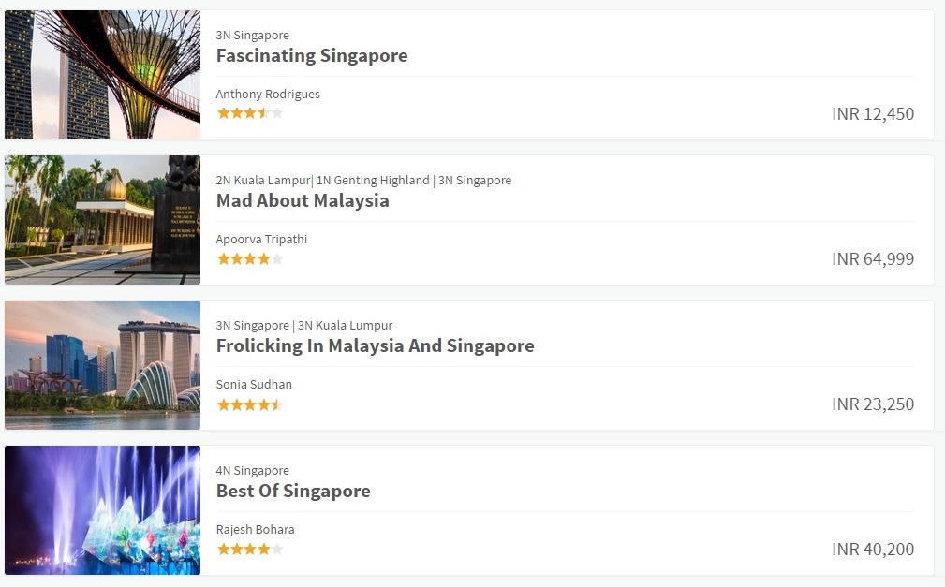
Task: Select the INR 12,450 price
Action: tap(873, 114)
